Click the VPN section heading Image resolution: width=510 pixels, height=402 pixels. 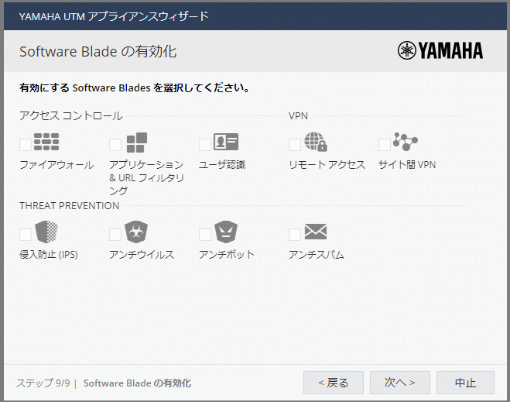point(298,116)
